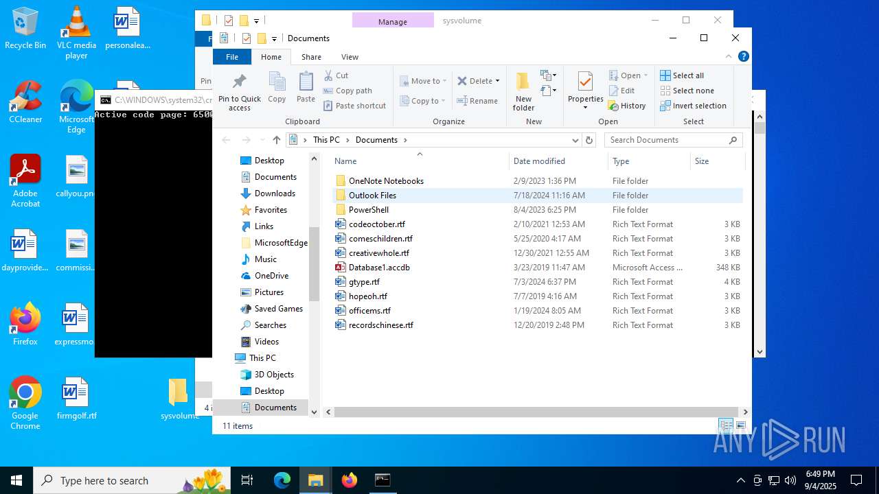Refresh the Documents folder view
The height and width of the screenshot is (494, 879).
tap(589, 140)
